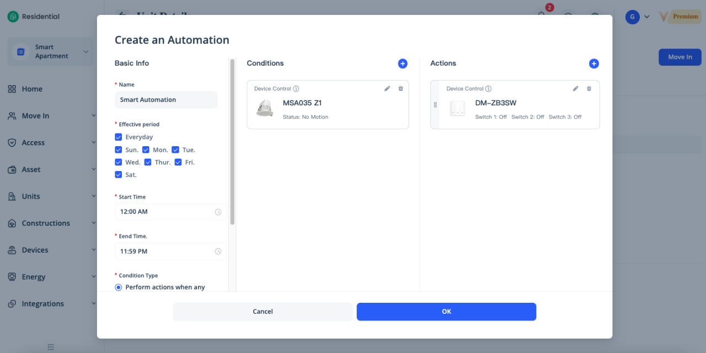706x353 pixels.
Task: Cancel the automation creation
Action: coord(263,312)
